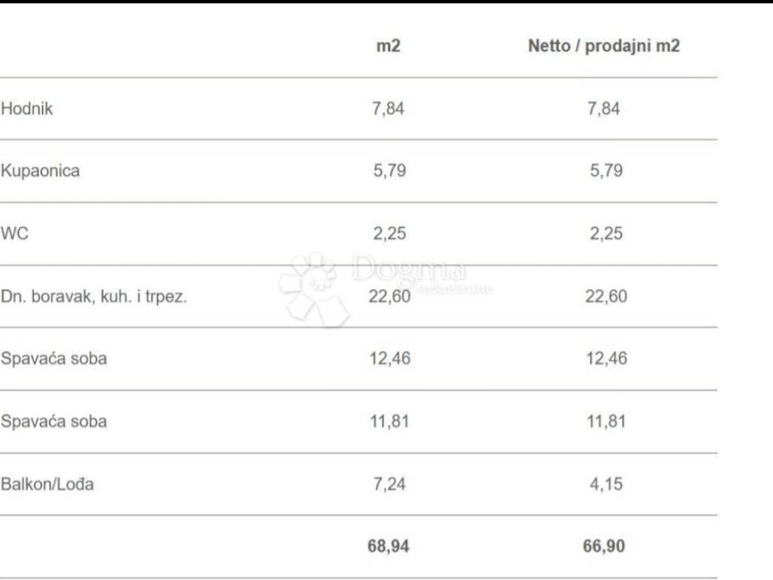The width and height of the screenshot is (773, 580).
Task: Click the Kupaonica row label
Action: (40, 171)
